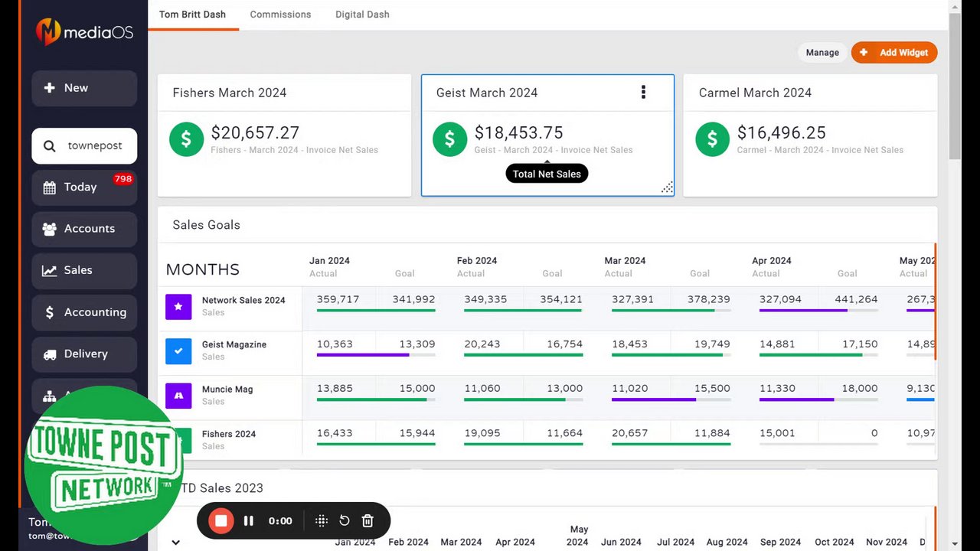This screenshot has width=980, height=551.
Task: Click the Network Sales 2024 row label
Action: click(x=243, y=300)
